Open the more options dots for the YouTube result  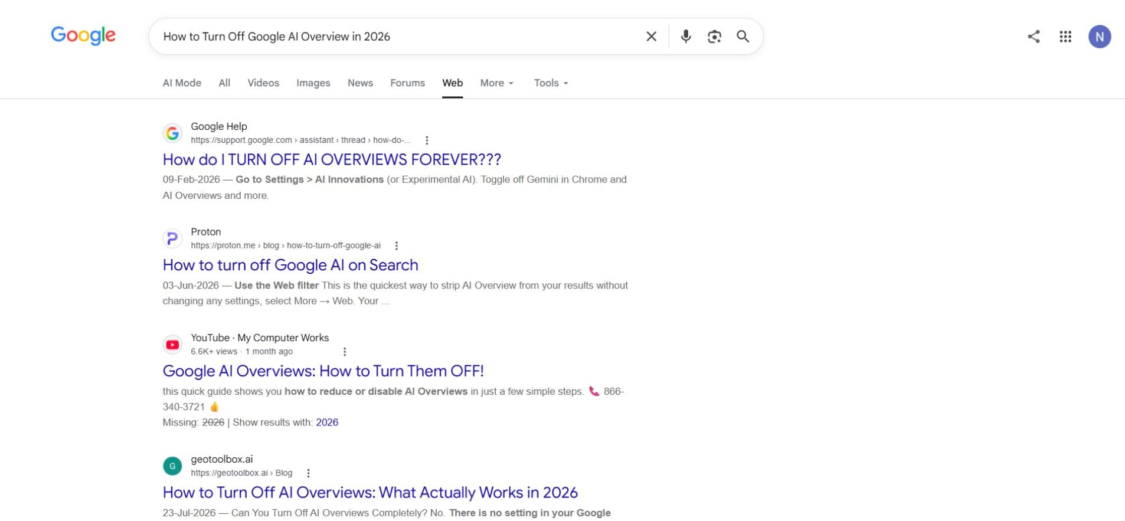pyautogui.click(x=345, y=352)
